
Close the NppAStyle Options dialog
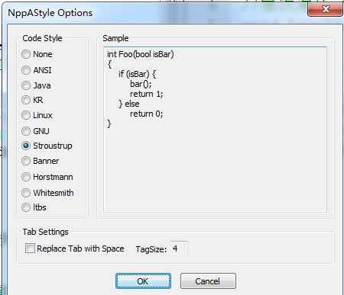(325, 10)
